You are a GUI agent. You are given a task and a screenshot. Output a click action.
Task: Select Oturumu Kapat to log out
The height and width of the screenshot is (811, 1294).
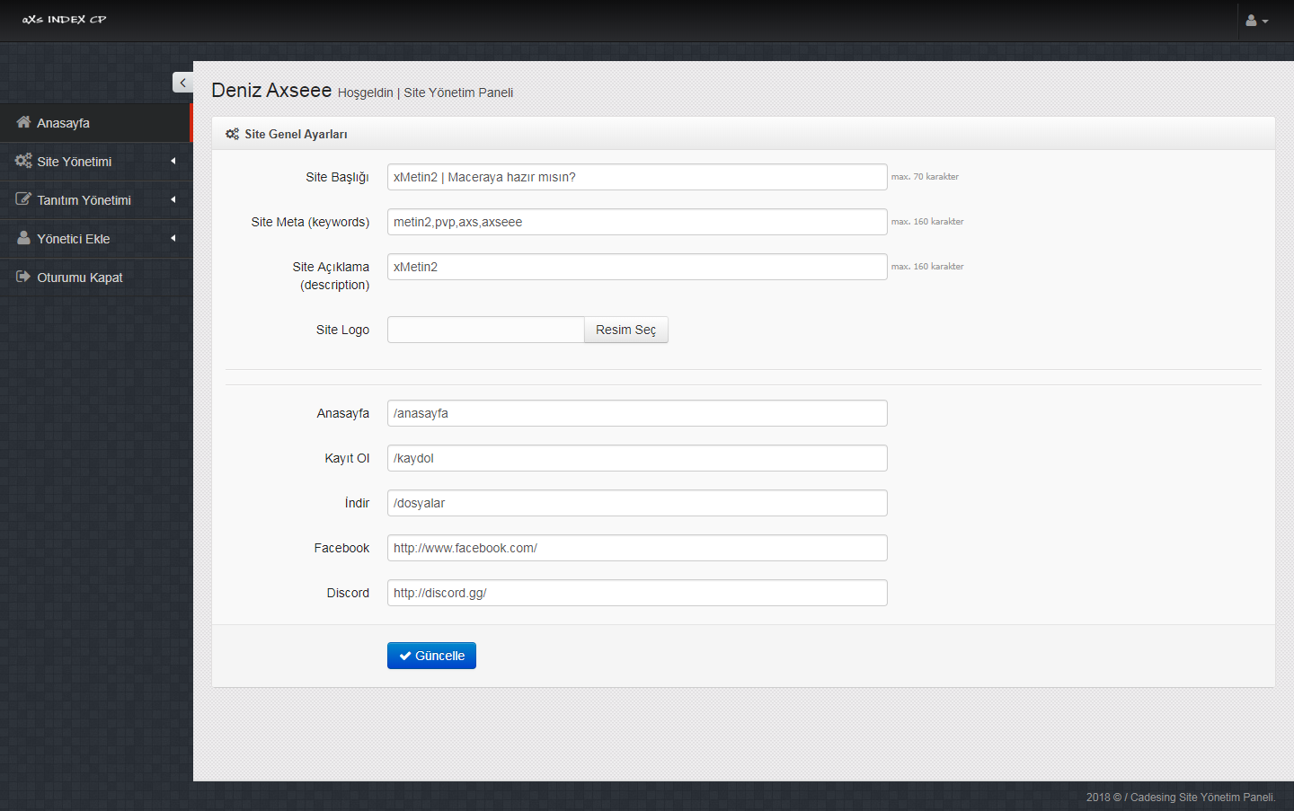(x=96, y=278)
